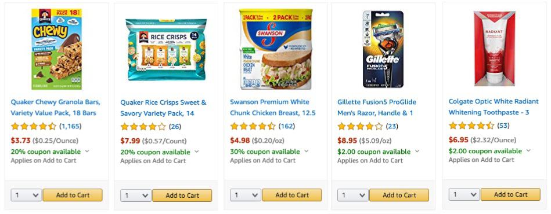Open the Colgate Optic White toothpaste image
This screenshot has height=214, width=551.
click(495, 49)
